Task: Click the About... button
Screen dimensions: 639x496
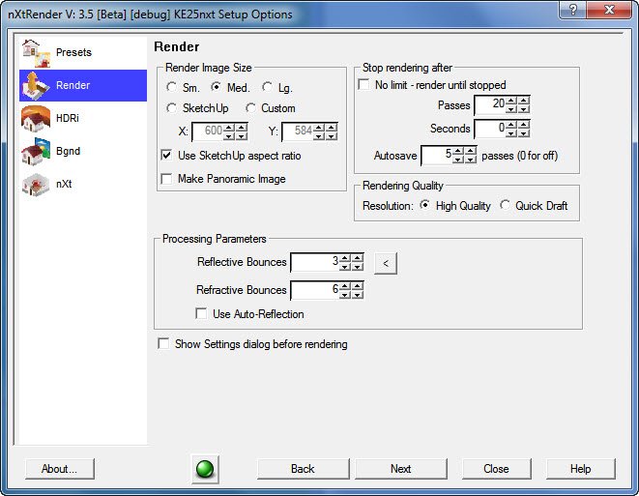Action: pos(60,469)
